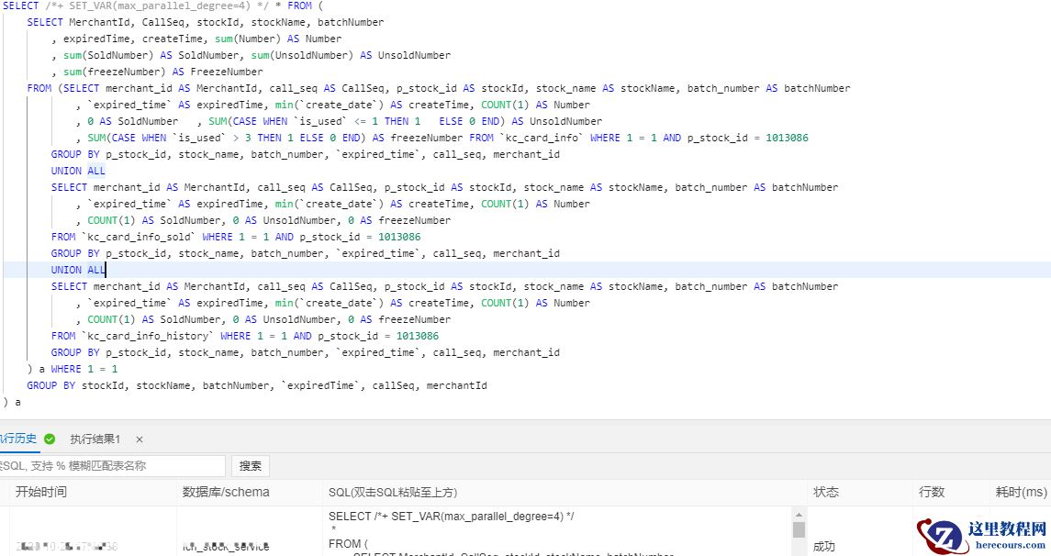Image resolution: width=1051 pixels, height=556 pixels.
Task: Click the line ') a WHERE 1 = 1'
Action: (x=73, y=369)
